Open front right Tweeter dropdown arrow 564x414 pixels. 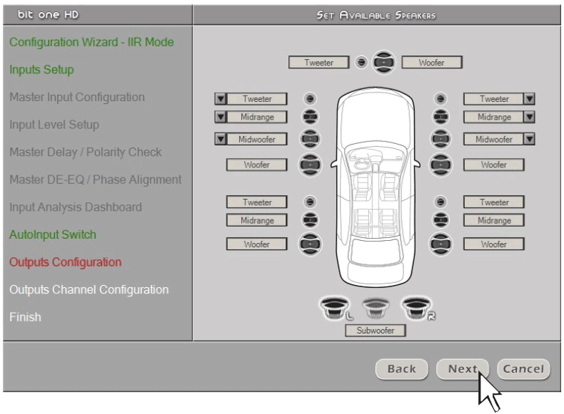[x=529, y=99]
